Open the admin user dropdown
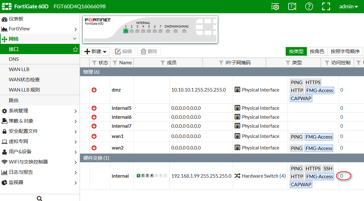The image size is (364, 201). pos(349,6)
